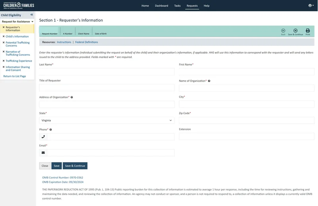Open Trafficking Experience section
Image resolution: width=318 pixels, height=206 pixels.
point(19,61)
